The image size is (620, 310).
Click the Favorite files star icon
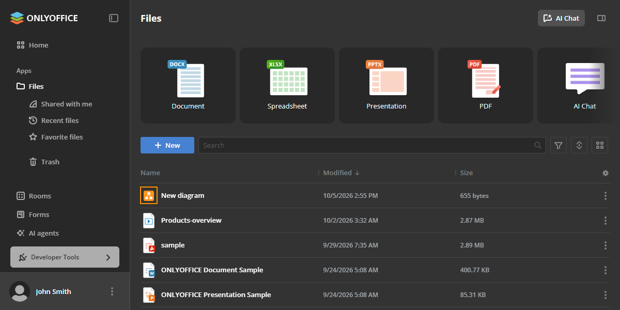click(x=33, y=137)
